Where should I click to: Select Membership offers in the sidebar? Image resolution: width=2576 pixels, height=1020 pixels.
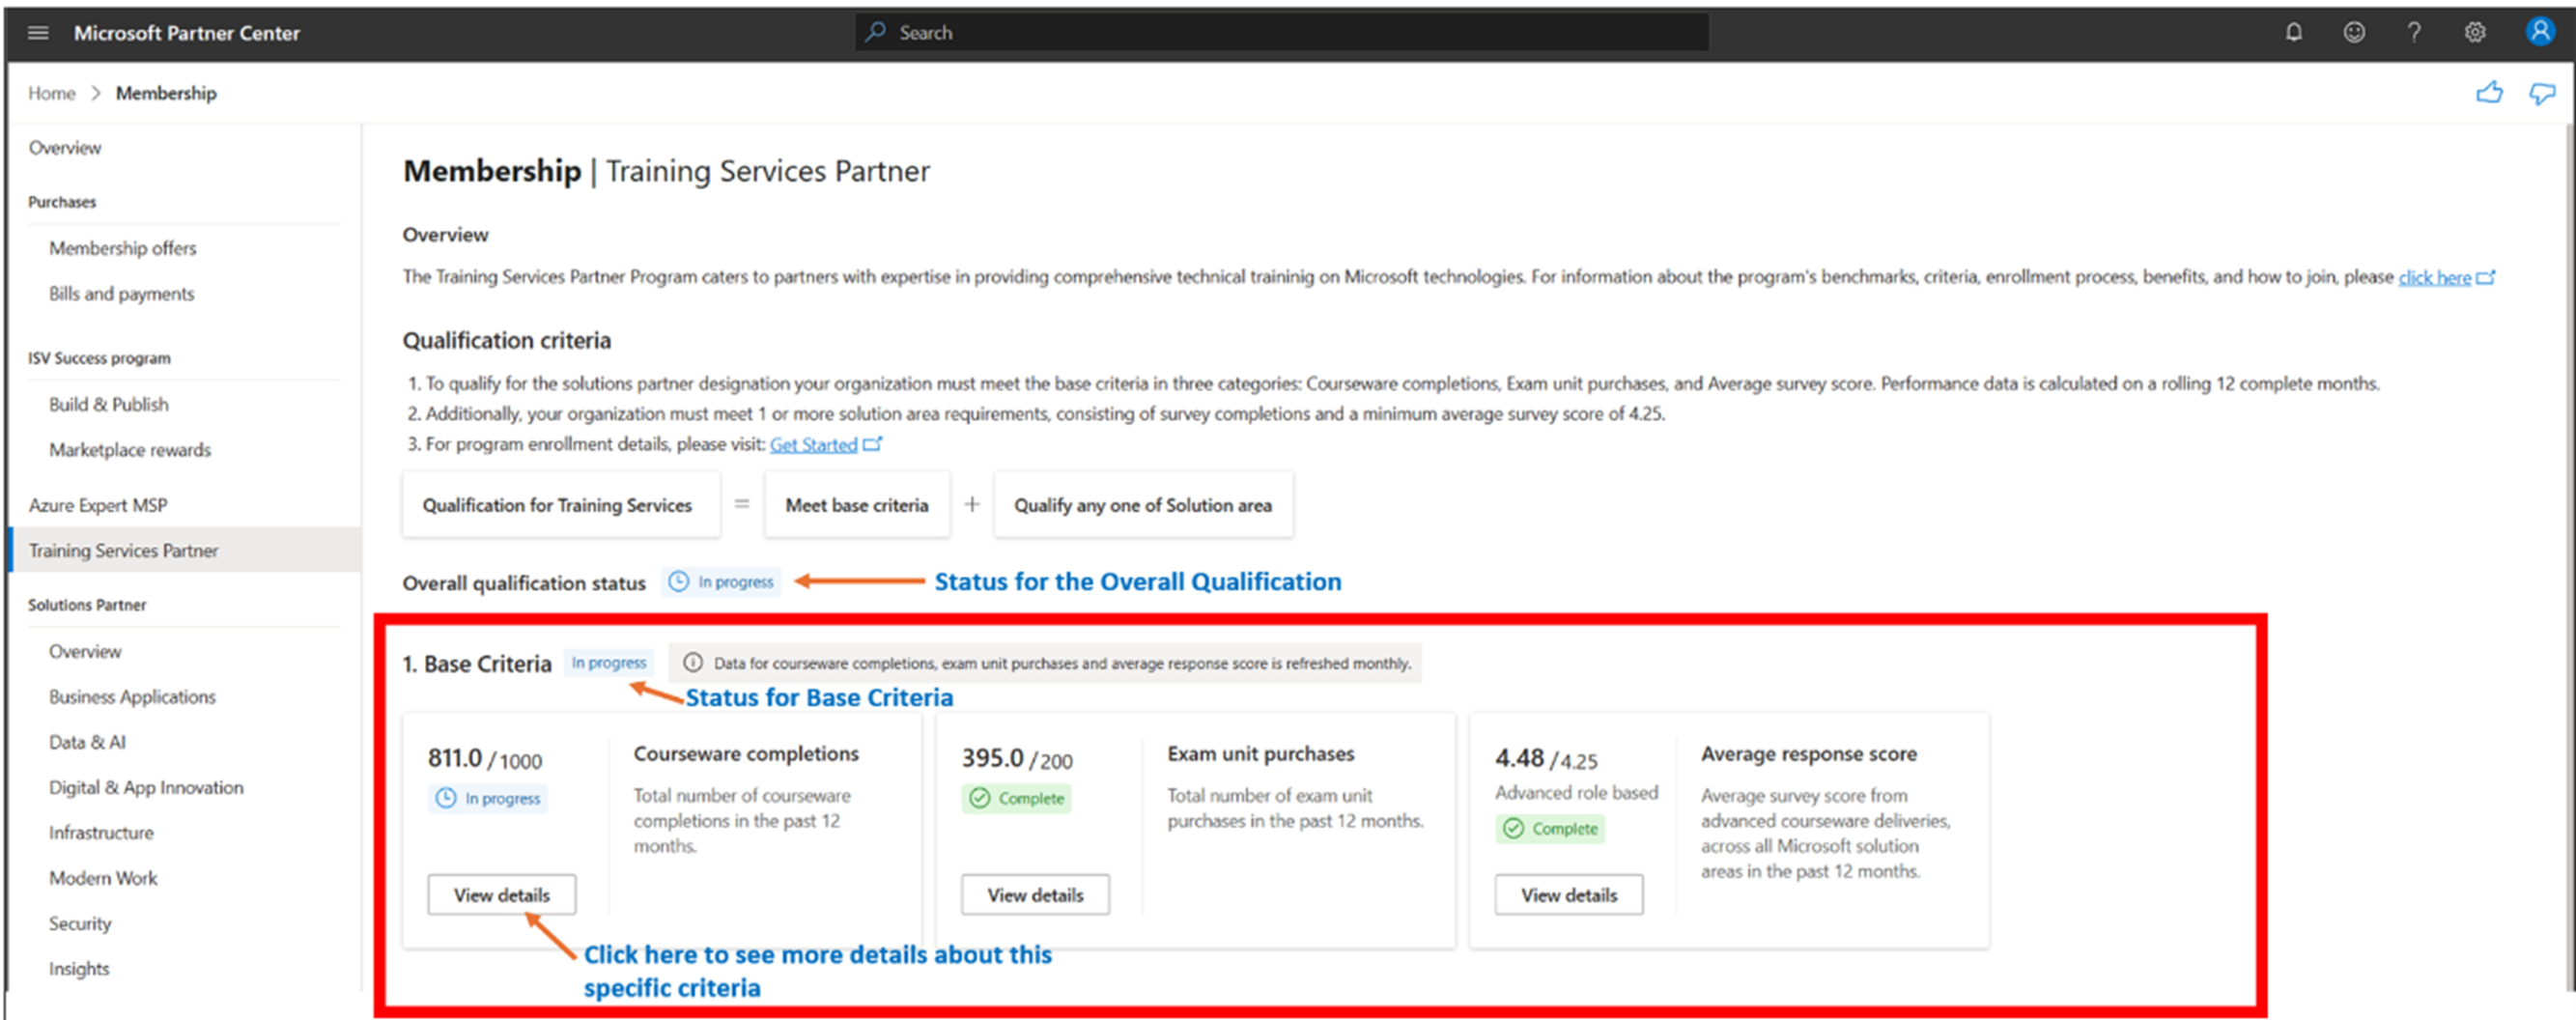(123, 248)
